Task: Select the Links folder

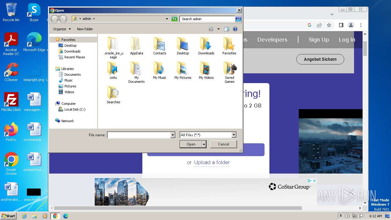Action: click(x=113, y=70)
